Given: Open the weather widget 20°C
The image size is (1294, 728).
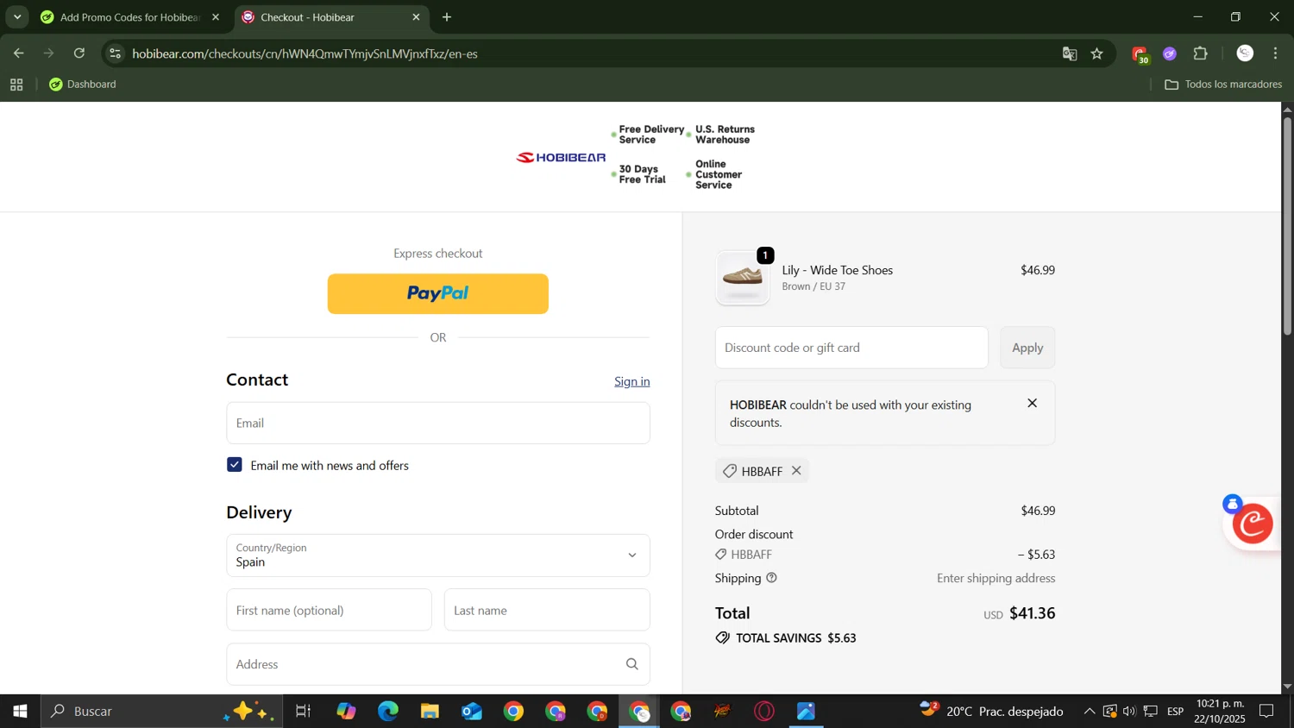Looking at the screenshot, I should click(x=991, y=712).
